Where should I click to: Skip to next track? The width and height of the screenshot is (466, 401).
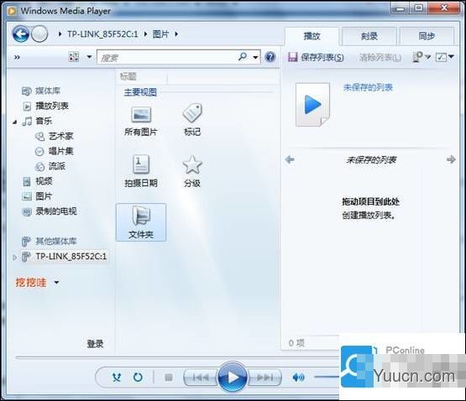click(264, 378)
